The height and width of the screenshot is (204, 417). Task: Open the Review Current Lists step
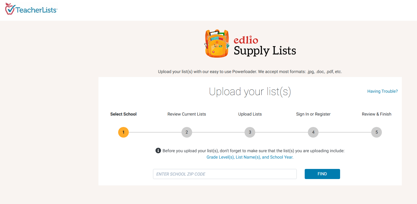(x=187, y=114)
